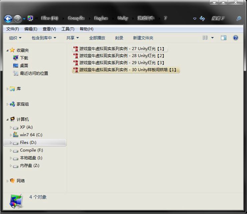Select 家庭组 in the navigation pane
Image resolution: width=247 pixels, height=214 pixels.
point(23,104)
